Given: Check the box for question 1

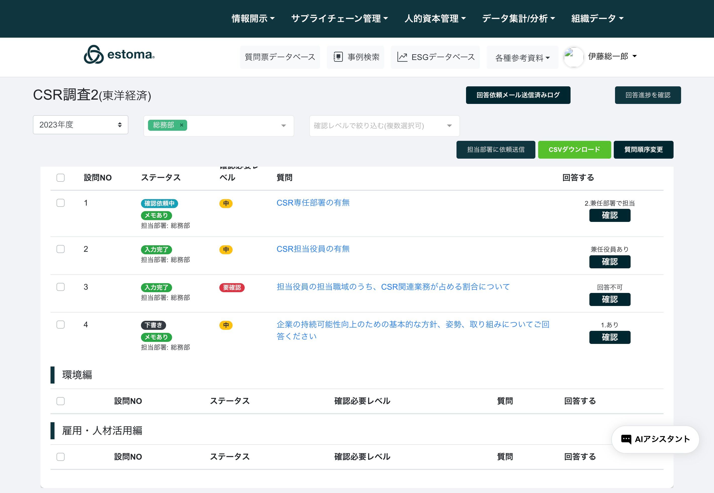Looking at the screenshot, I should [61, 203].
